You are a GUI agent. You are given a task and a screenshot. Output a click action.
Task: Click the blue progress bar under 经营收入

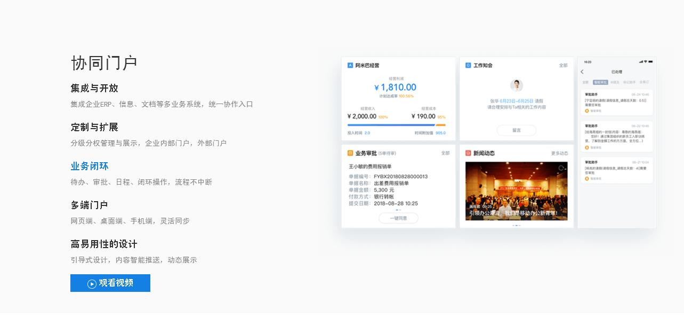point(390,125)
